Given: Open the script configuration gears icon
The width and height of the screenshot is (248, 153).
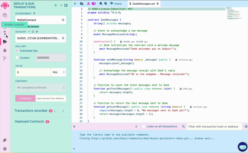Looking at the screenshot, I should pyautogui.click(x=82, y=3).
